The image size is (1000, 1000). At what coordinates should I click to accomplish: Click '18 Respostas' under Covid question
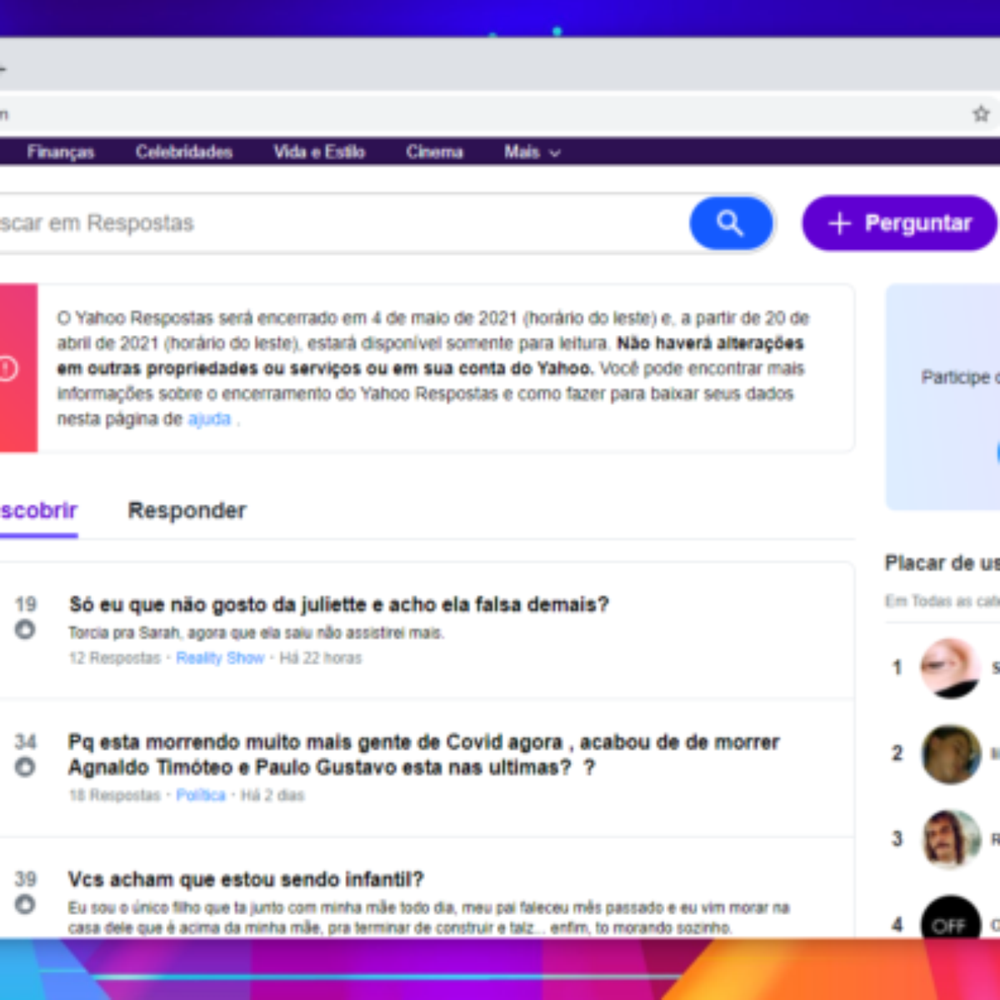(114, 795)
